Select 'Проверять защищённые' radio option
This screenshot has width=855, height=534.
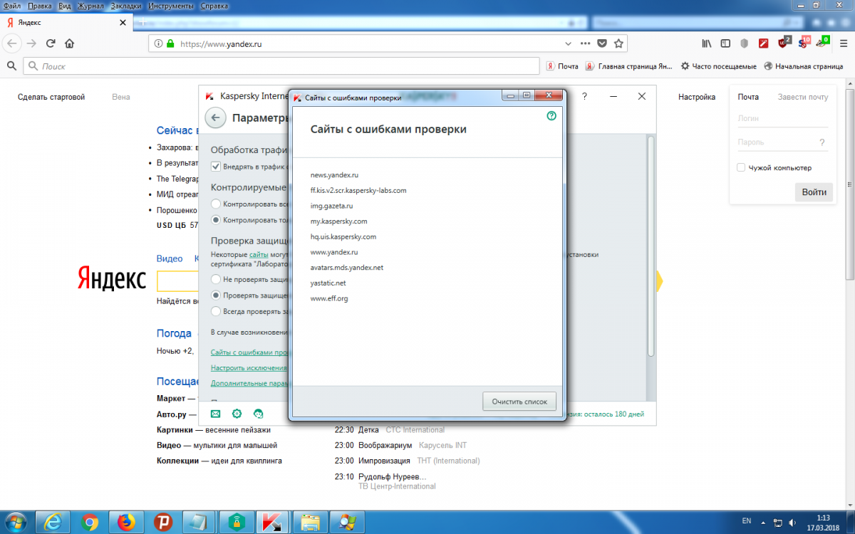click(x=216, y=295)
